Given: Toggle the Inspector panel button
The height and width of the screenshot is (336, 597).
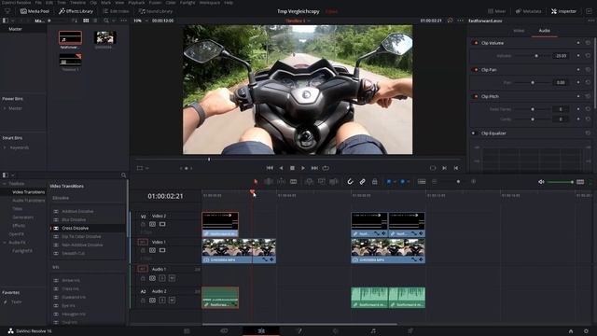Looking at the screenshot, I should 563,11.
